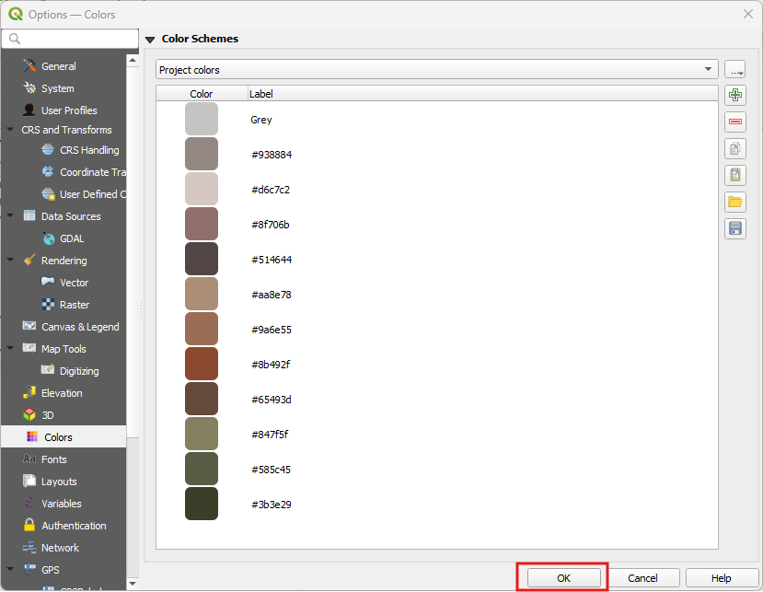This screenshot has height=592, width=763.
Task: Click the Copy colors icon
Action: click(x=734, y=148)
